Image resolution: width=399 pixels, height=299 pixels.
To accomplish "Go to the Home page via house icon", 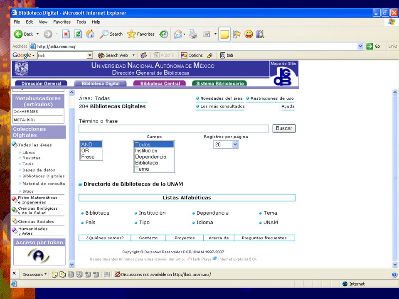I will coord(90,34).
